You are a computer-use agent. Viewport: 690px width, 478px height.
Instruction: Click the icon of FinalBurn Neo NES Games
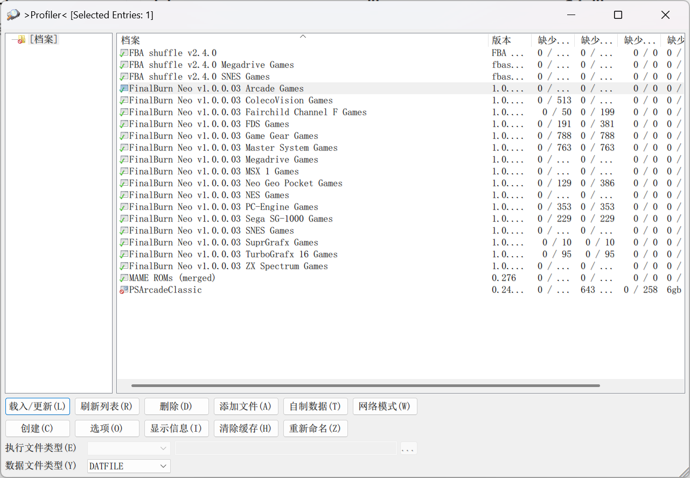coord(124,195)
